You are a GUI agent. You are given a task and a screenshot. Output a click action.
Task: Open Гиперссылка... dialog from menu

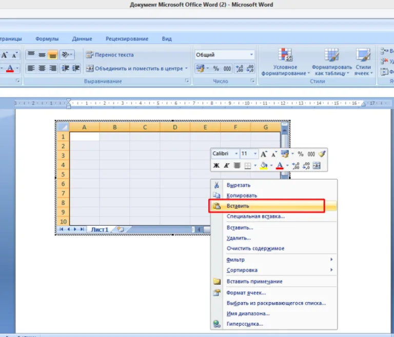tap(273, 324)
